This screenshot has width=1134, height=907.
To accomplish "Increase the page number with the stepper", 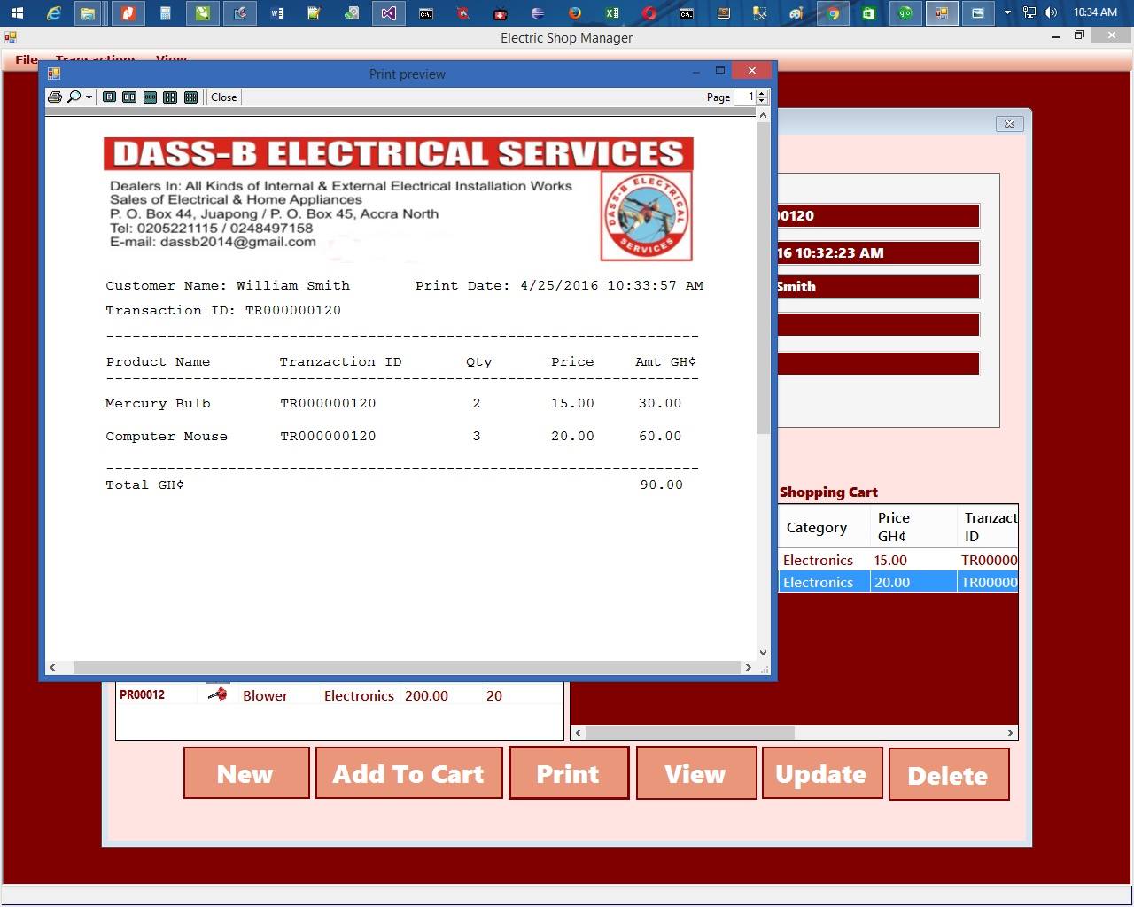I will click(x=760, y=93).
